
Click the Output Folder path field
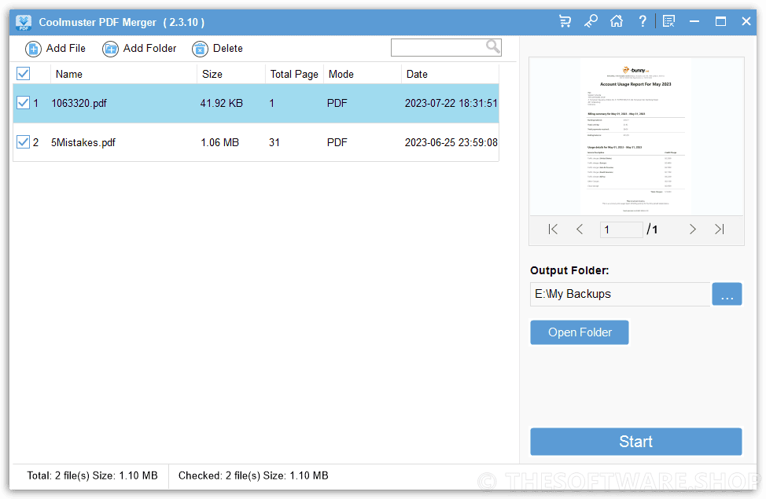point(620,294)
